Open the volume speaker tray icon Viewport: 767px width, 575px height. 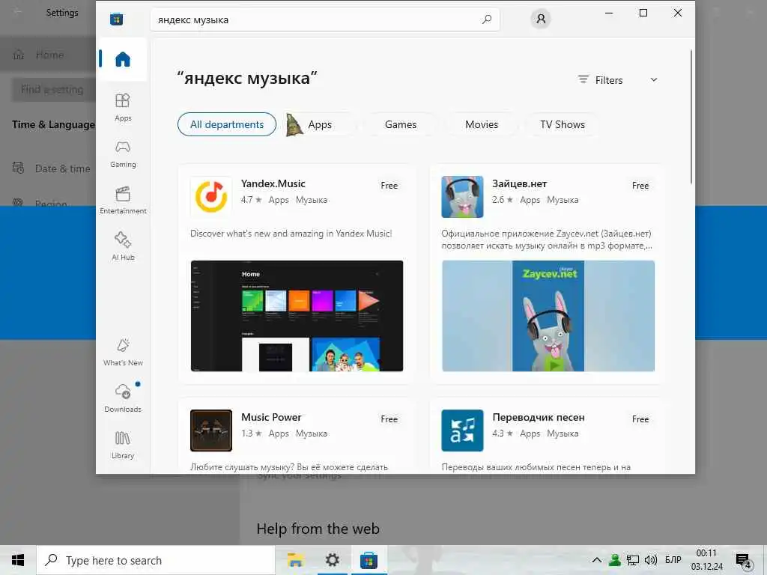tap(651, 560)
